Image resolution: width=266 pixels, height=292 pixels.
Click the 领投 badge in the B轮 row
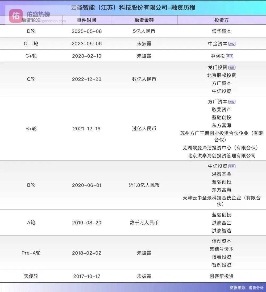232,166
